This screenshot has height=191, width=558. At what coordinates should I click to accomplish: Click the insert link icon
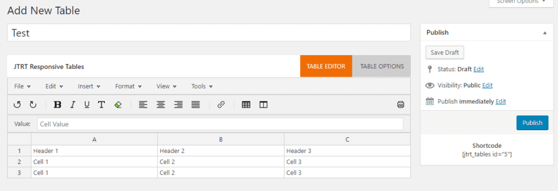click(221, 105)
